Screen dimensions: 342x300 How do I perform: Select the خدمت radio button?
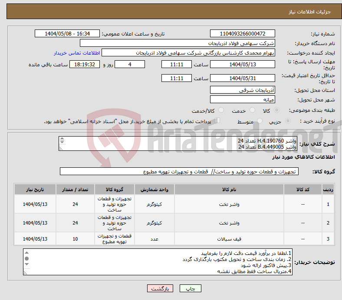(x=252, y=110)
